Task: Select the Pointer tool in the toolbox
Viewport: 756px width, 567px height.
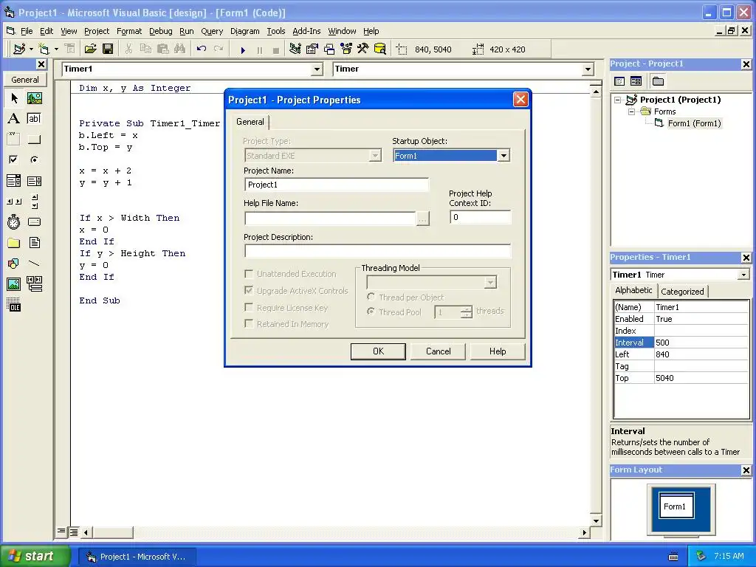Action: [14, 98]
